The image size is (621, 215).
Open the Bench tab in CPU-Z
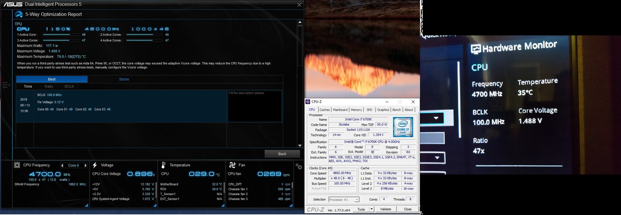point(397,110)
